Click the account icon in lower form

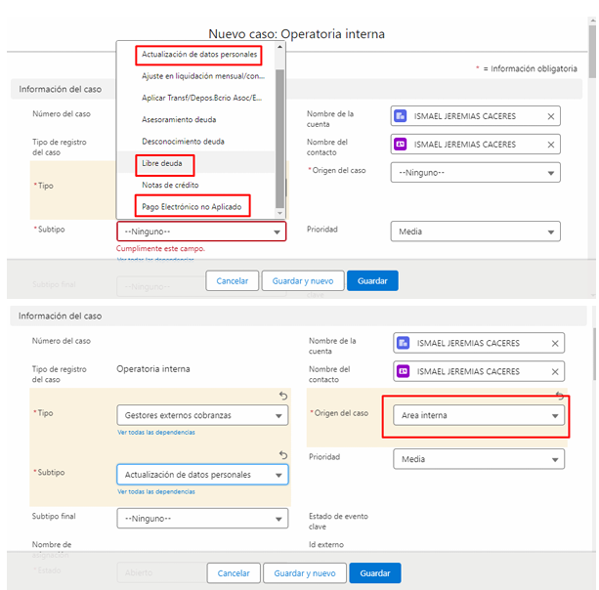[x=405, y=343]
